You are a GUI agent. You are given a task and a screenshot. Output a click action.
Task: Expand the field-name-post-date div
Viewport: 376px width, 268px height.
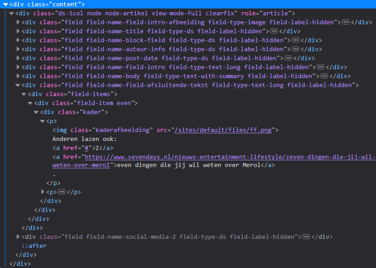tap(18, 58)
